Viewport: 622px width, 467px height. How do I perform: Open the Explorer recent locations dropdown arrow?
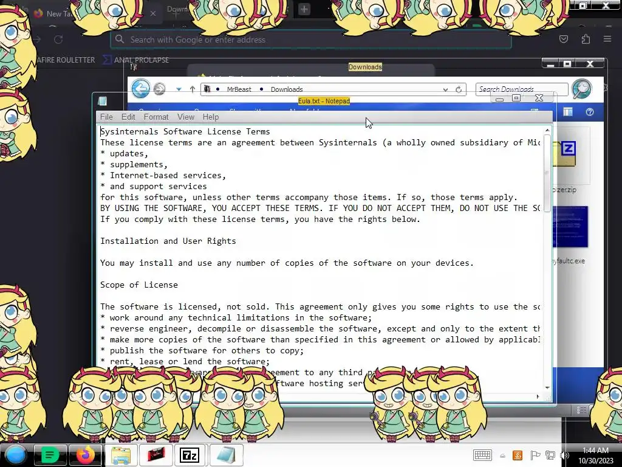[x=179, y=89]
